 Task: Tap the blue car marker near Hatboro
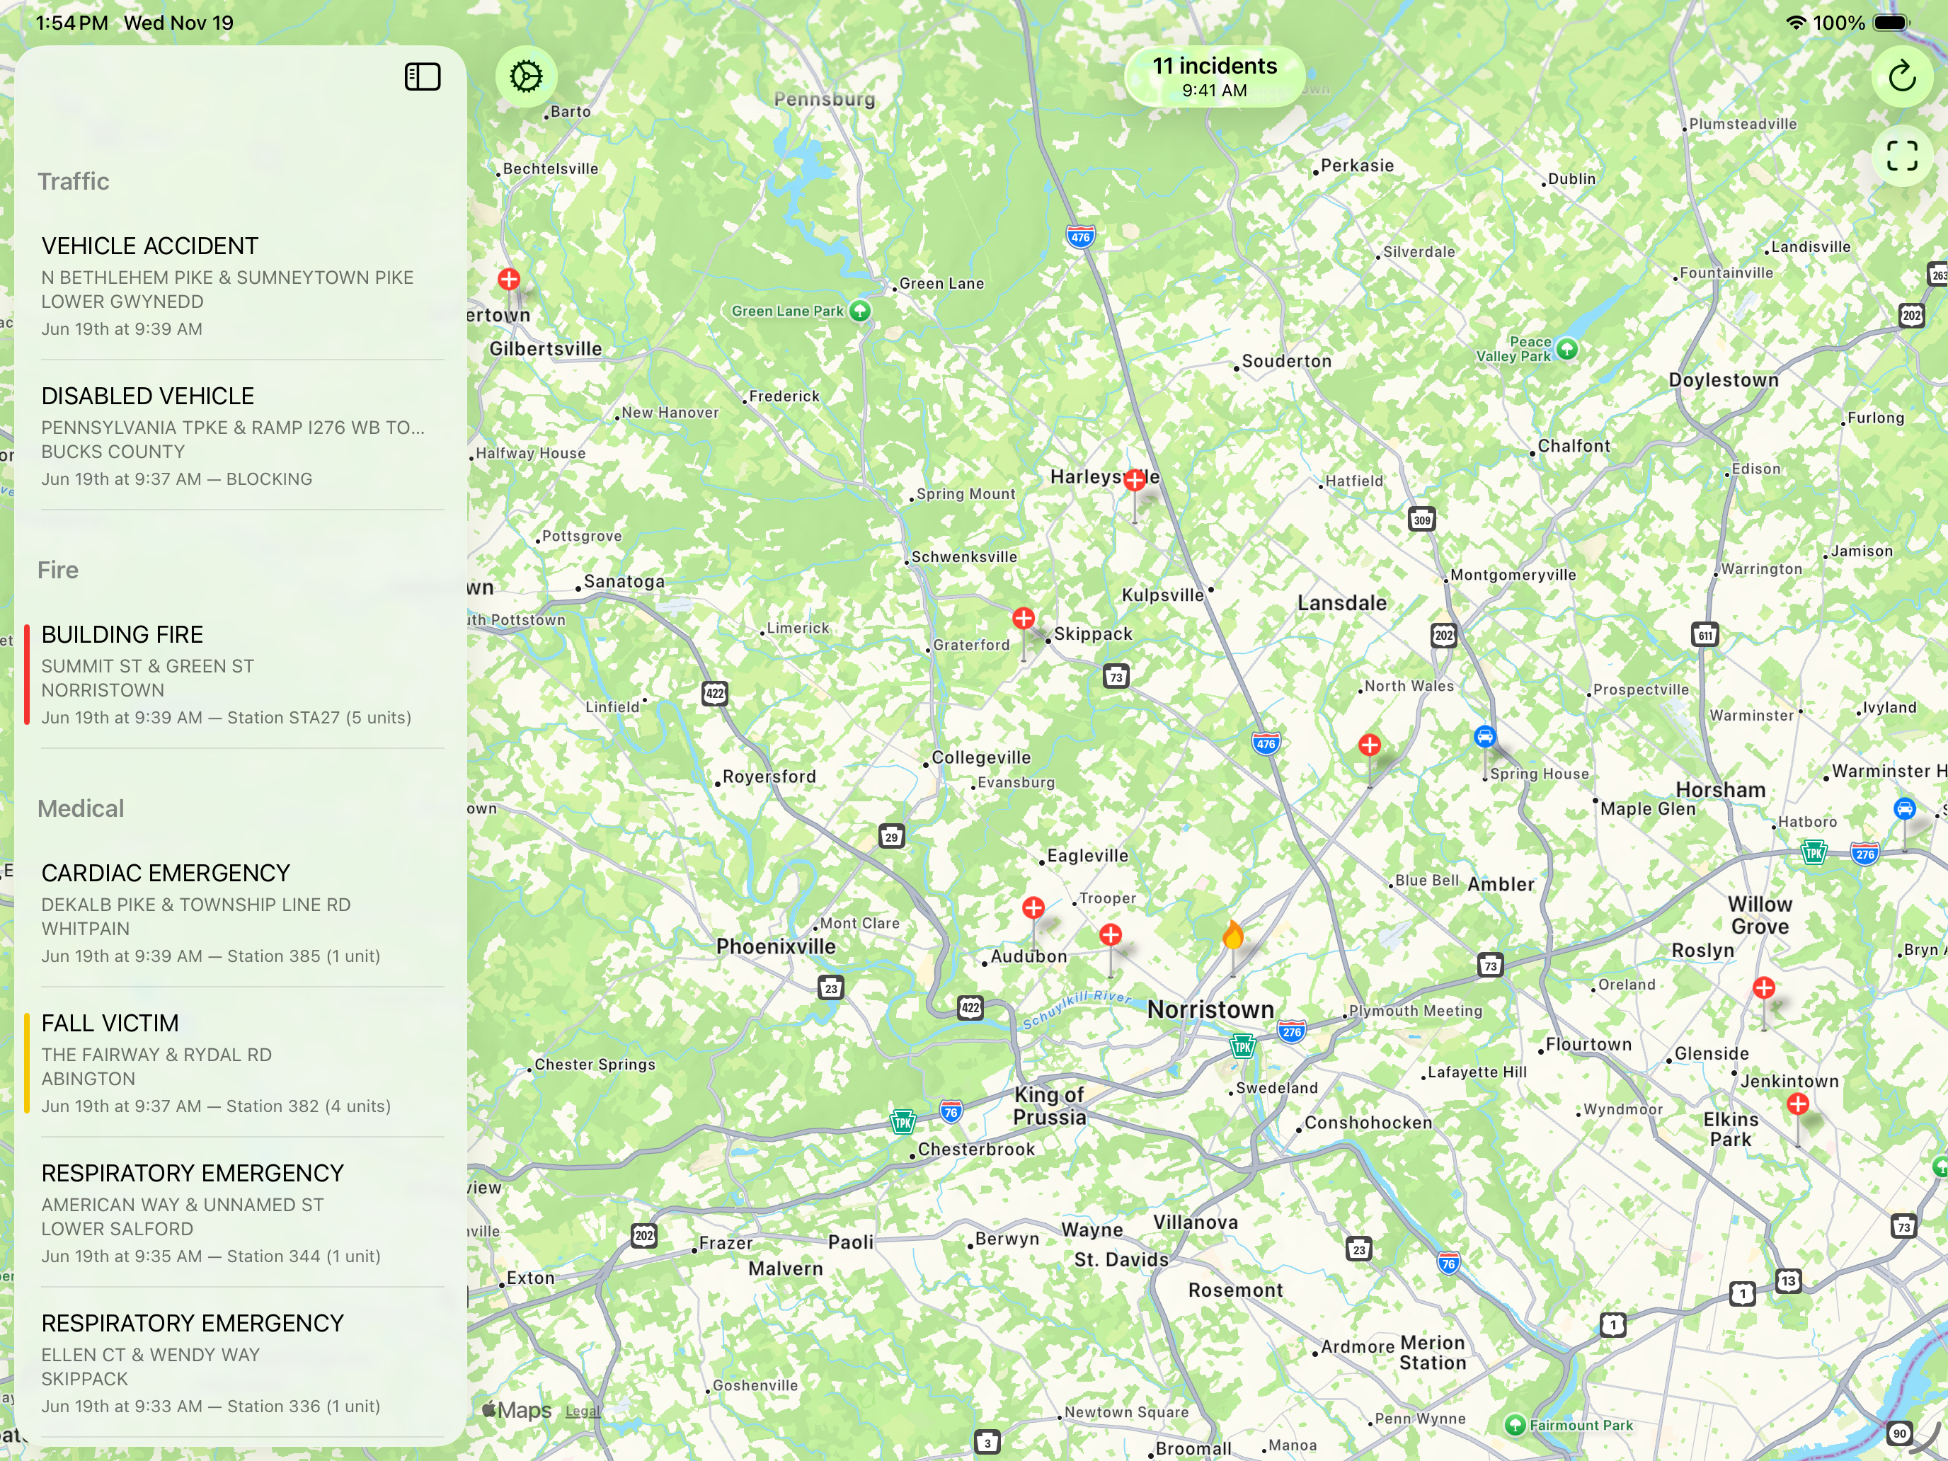1904,808
